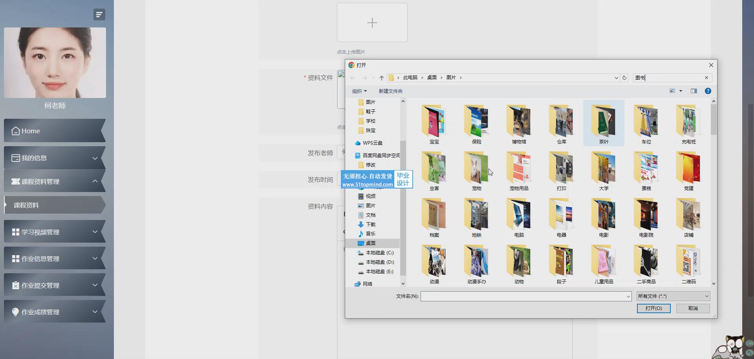
Task: Clear the search box text
Action: [x=706, y=78]
